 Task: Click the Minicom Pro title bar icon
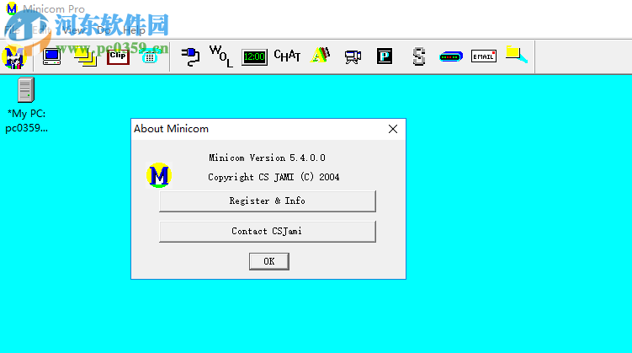coord(12,8)
